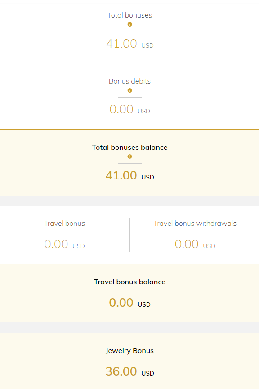The image size is (259, 389).
Task: Click the 41.00 USD Total bonuses amount
Action: (130, 44)
